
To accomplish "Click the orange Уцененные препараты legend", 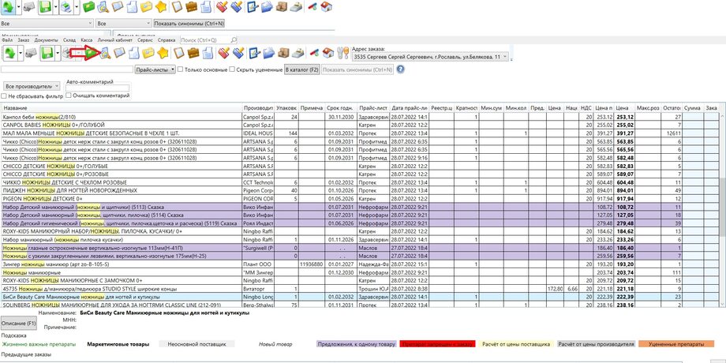I will pos(676,344).
